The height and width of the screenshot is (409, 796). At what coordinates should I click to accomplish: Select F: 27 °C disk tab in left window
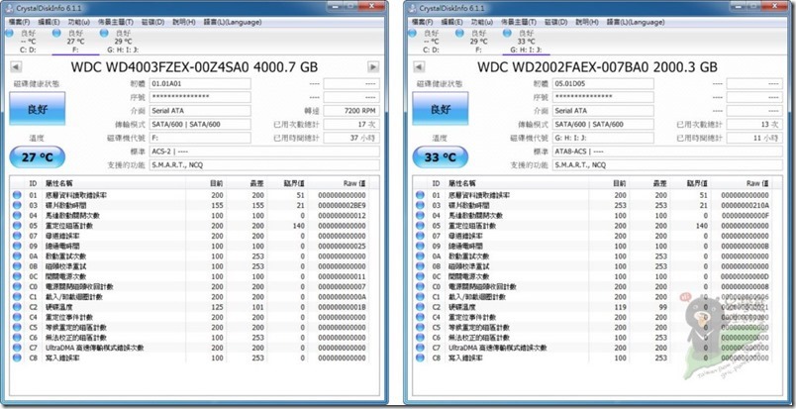point(75,42)
